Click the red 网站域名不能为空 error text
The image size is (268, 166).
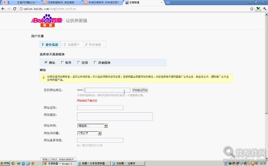(x=87, y=101)
